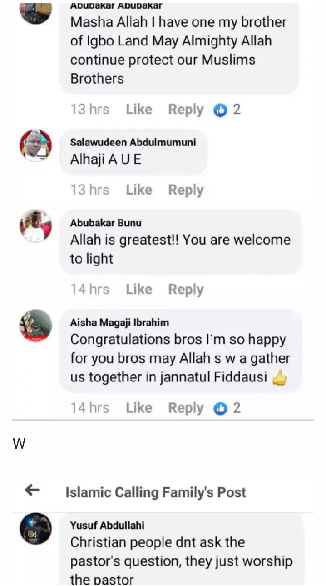Viewport: 326px width, 586px height.
Task: Like Abubakar Bunu's comment
Action: pyautogui.click(x=139, y=289)
